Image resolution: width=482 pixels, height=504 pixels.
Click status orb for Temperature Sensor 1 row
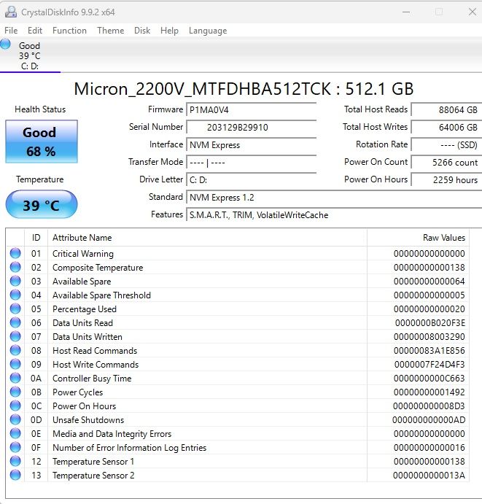click(15, 461)
